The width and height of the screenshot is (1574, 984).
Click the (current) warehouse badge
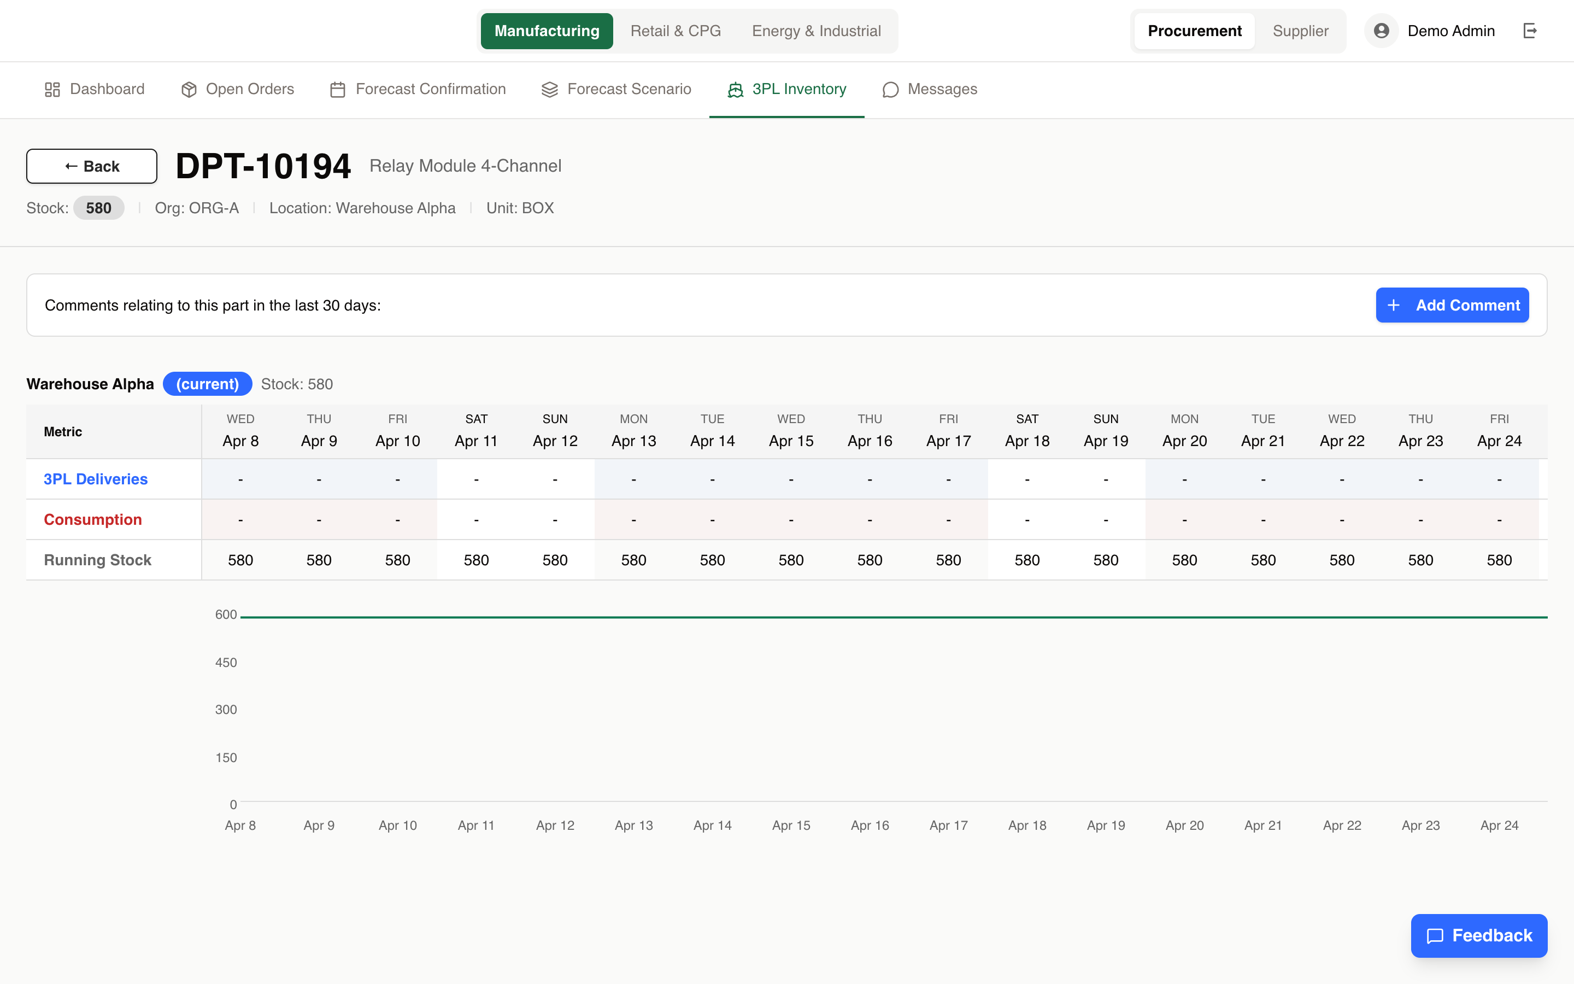click(207, 384)
